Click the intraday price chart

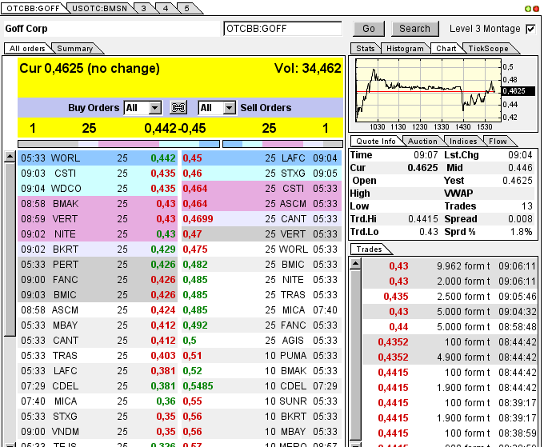pos(429,90)
